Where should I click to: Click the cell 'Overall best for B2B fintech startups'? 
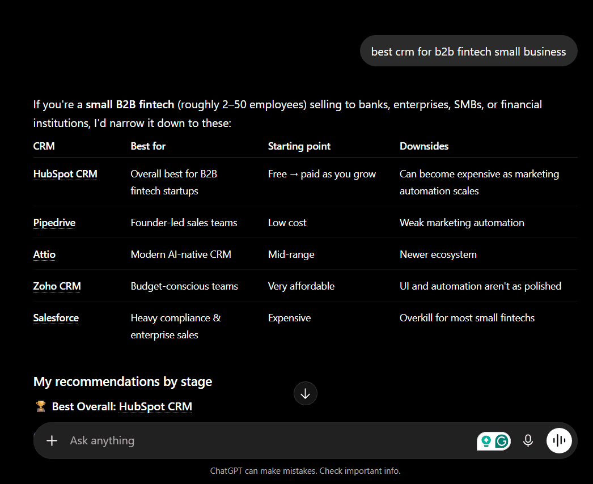tap(173, 182)
